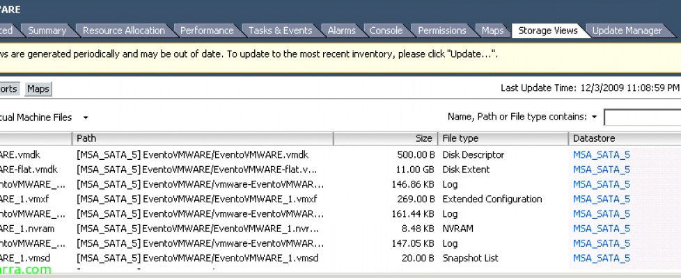Select the Alarms tab
The width and height of the screenshot is (681, 278).
pos(341,31)
